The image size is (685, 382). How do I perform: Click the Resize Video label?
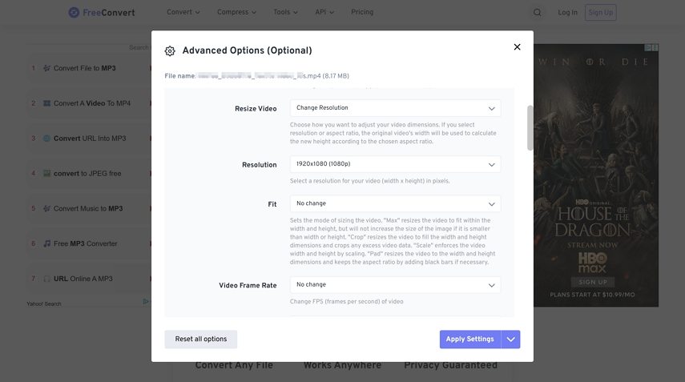(256, 109)
